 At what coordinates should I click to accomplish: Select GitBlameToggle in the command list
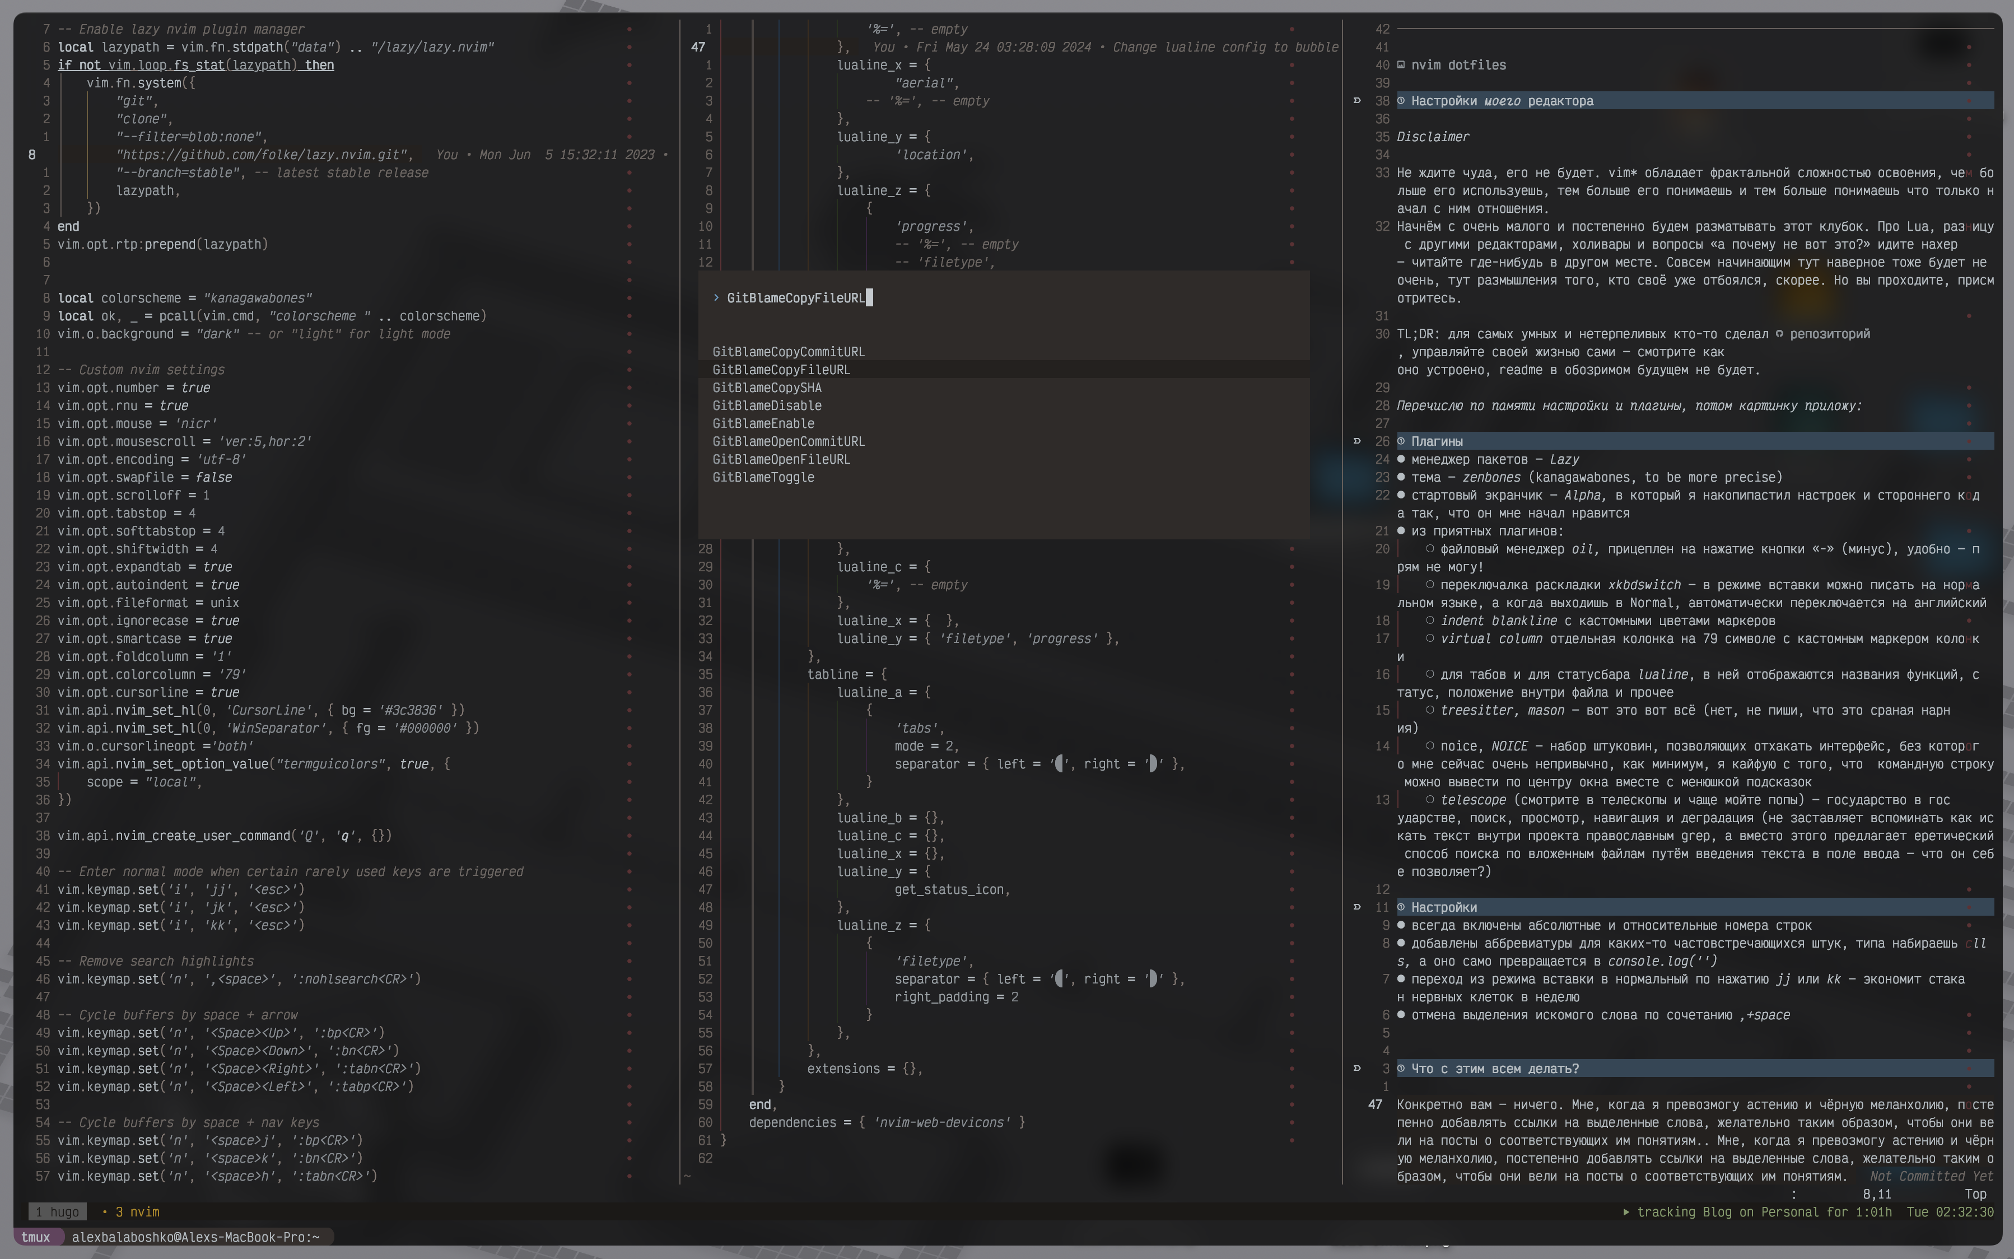tap(763, 477)
